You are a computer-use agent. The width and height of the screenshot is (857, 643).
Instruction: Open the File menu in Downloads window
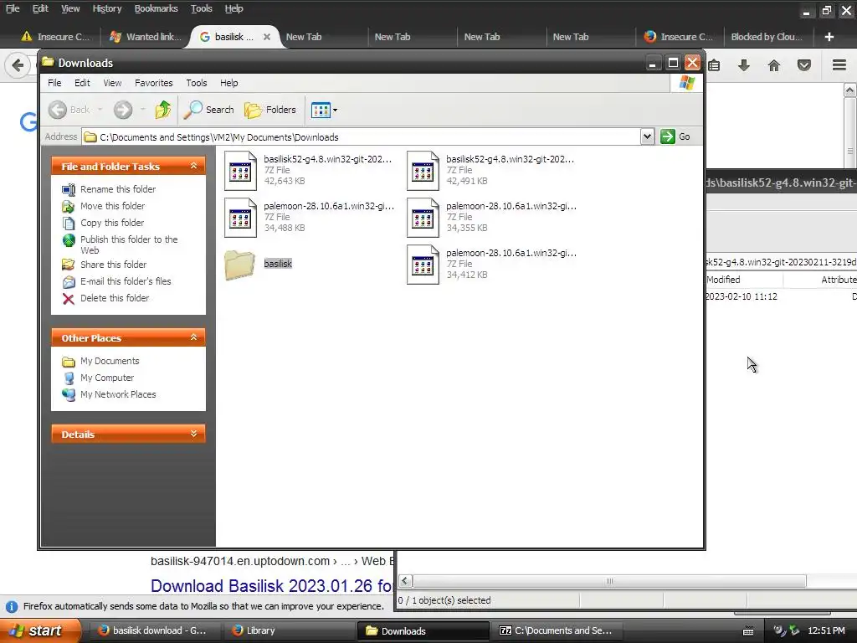[x=54, y=83]
